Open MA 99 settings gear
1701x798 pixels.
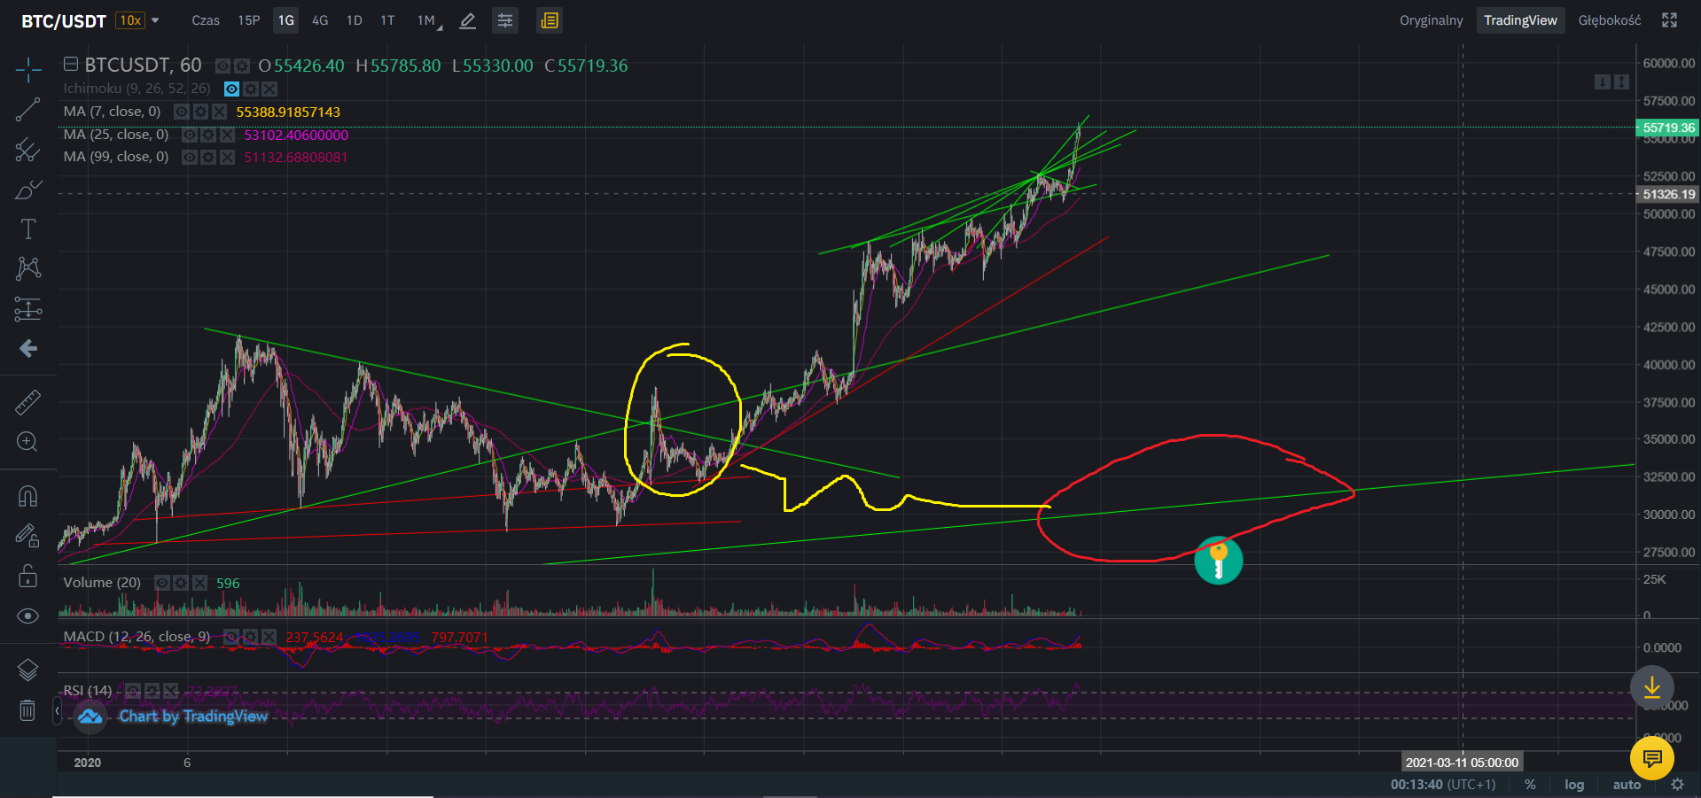coord(208,157)
